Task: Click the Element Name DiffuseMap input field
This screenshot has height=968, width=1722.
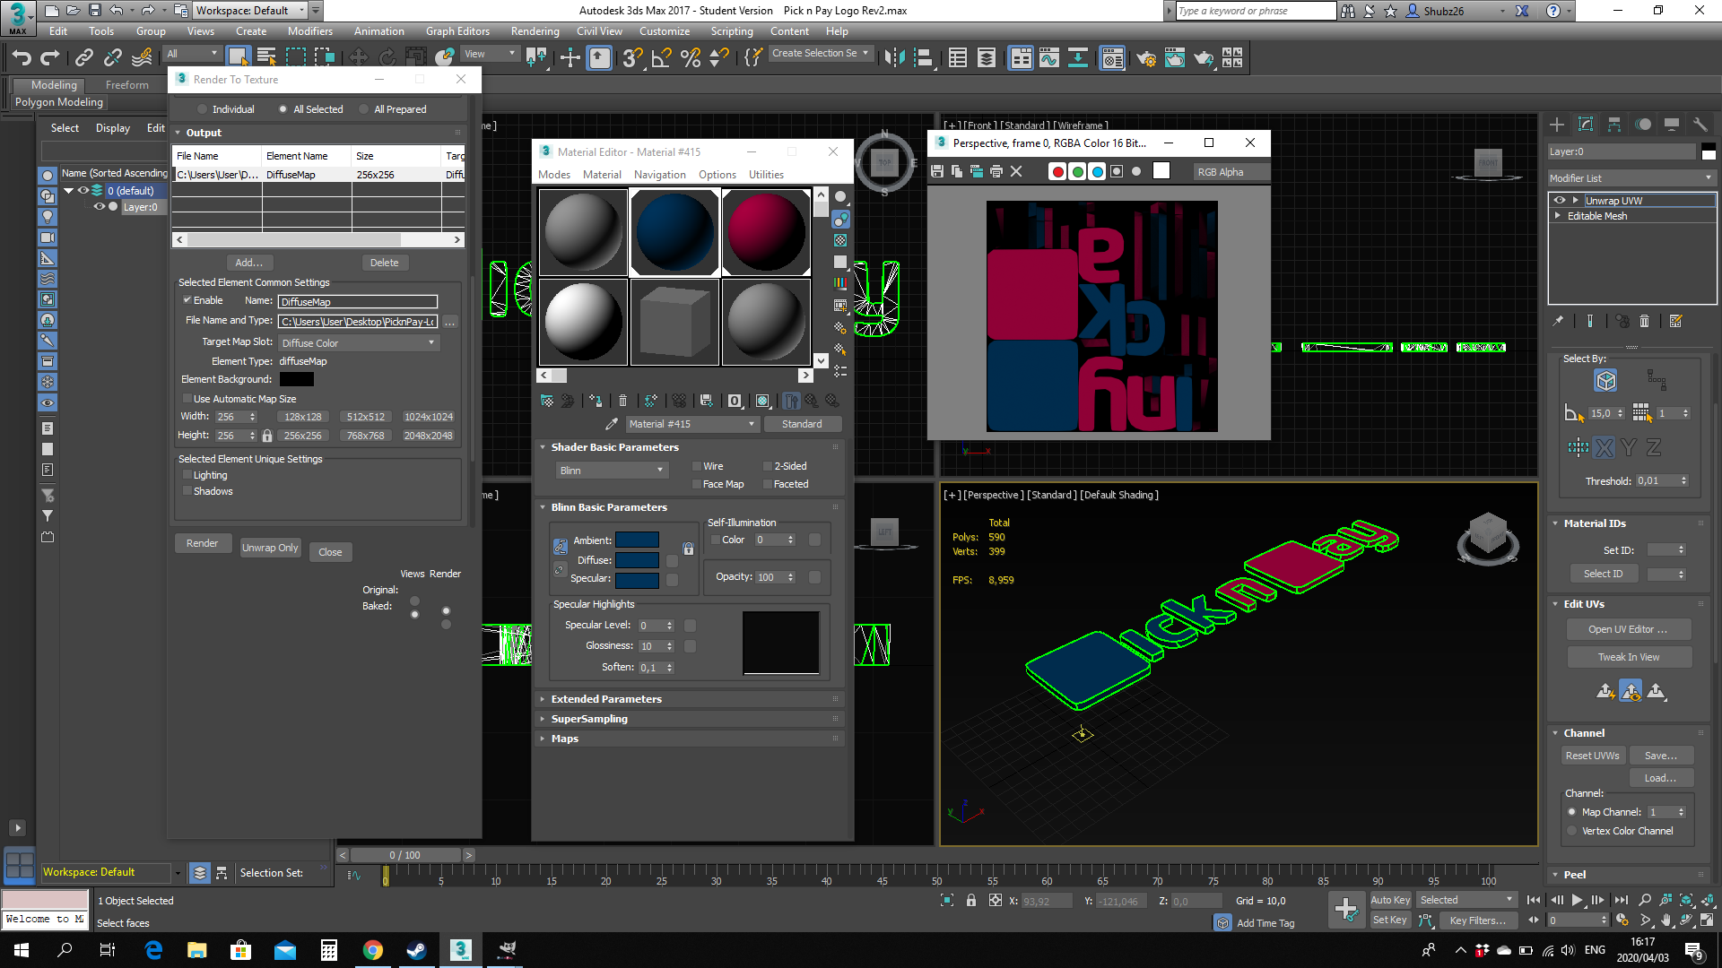Action: point(357,302)
